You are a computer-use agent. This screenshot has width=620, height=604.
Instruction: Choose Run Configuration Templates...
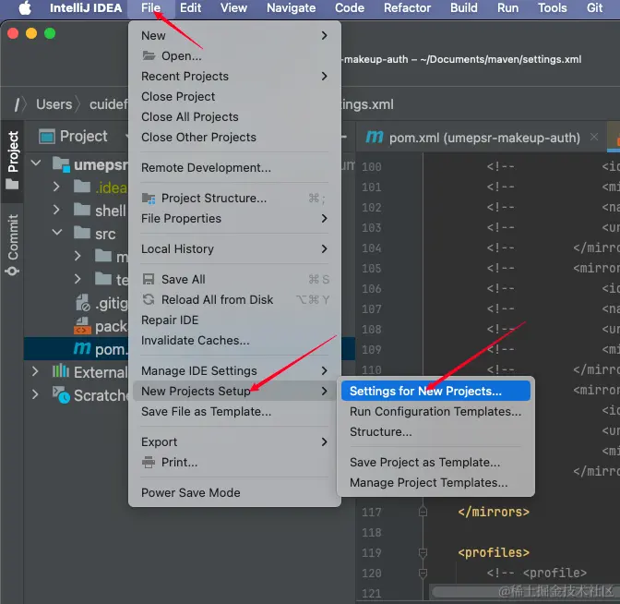coord(435,412)
